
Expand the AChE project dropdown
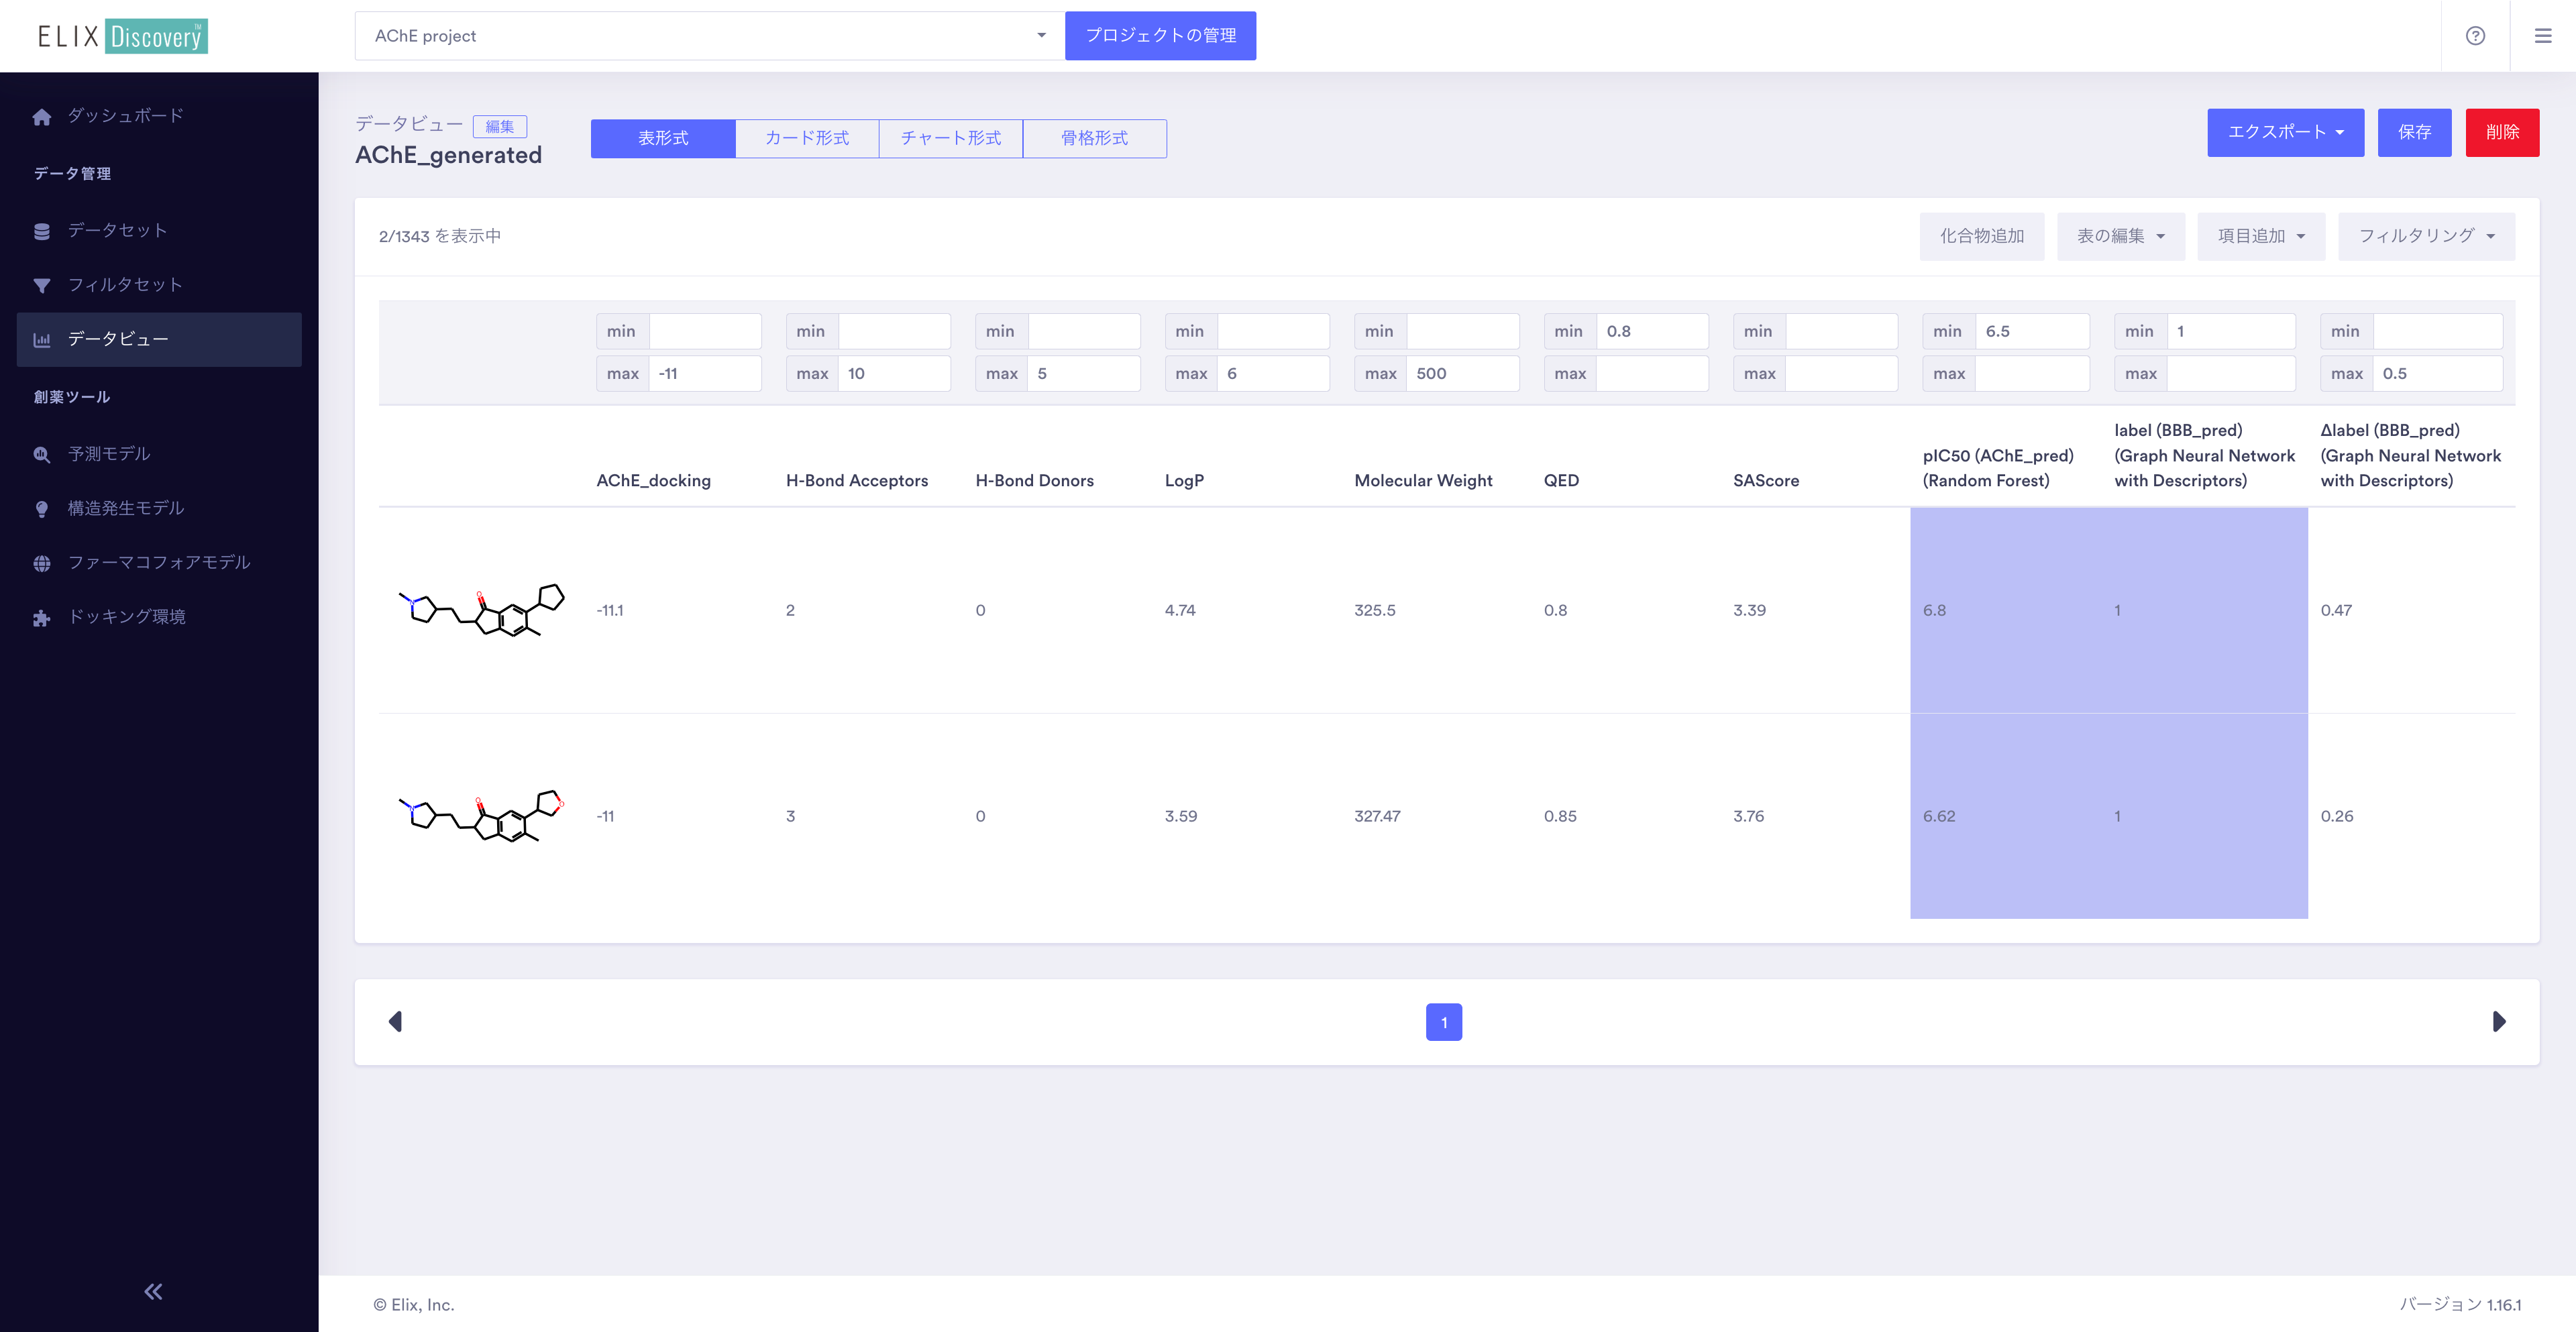click(x=1041, y=36)
